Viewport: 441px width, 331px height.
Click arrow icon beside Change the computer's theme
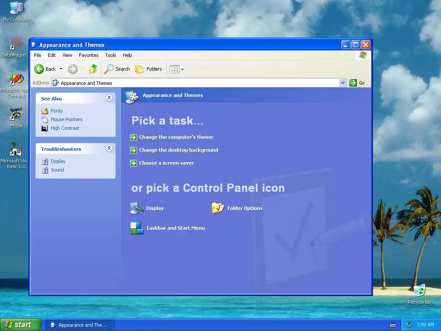tap(134, 137)
